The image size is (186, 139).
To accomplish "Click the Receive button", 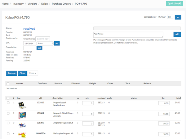I will [x=12, y=73].
